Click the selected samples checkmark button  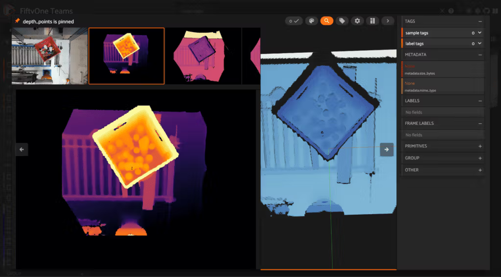coord(294,21)
